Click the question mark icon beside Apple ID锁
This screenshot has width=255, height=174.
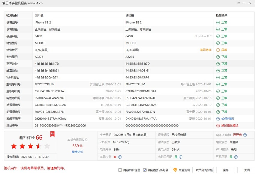(x=245, y=135)
